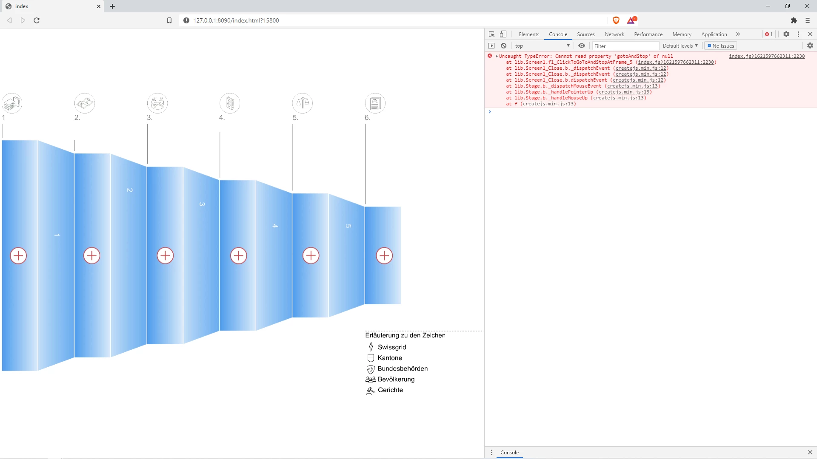Open the browser extensions puzzle icon
This screenshot has height=459, width=817.
[794, 20]
